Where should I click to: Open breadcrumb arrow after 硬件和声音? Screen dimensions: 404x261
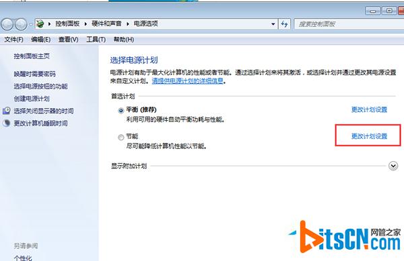(x=128, y=24)
